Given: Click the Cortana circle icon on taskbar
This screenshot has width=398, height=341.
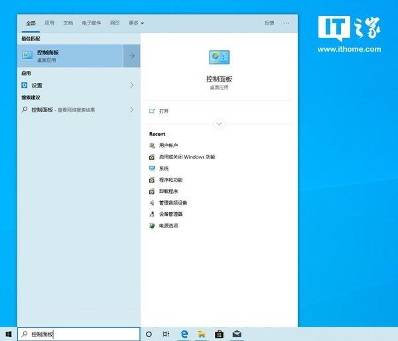Looking at the screenshot, I should click(149, 334).
